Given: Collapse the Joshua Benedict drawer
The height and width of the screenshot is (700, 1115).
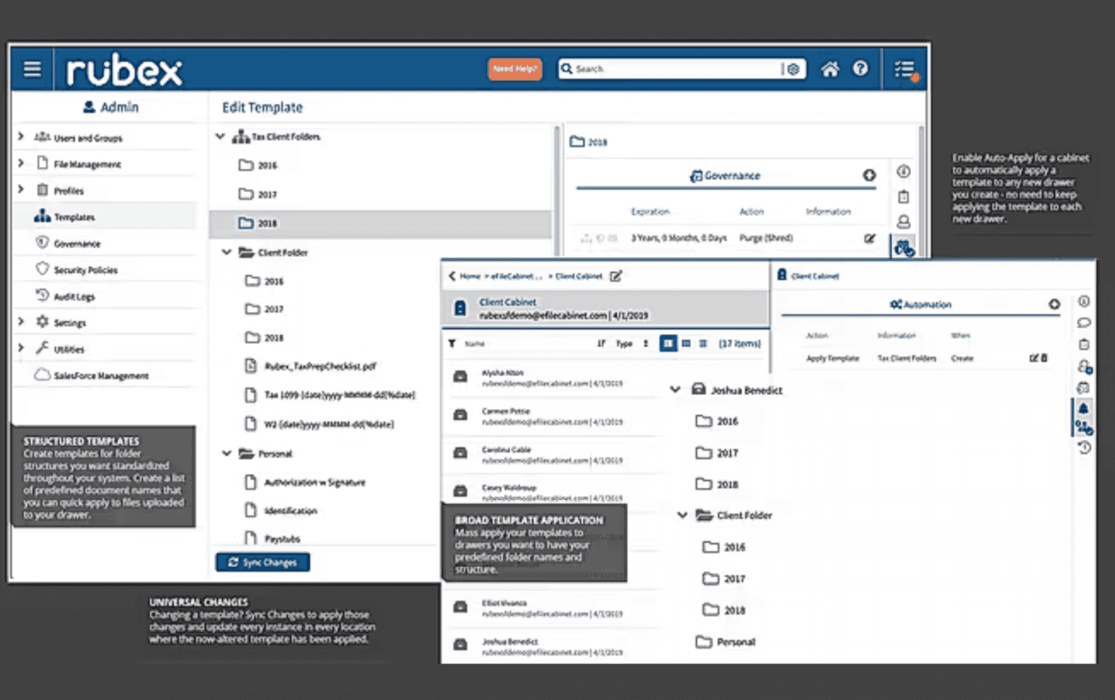Looking at the screenshot, I should (x=674, y=390).
